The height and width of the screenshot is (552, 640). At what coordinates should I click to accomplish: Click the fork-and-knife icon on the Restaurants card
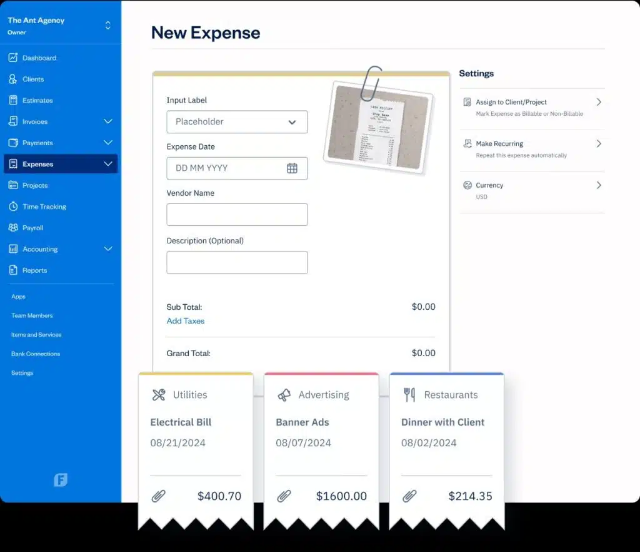click(409, 395)
